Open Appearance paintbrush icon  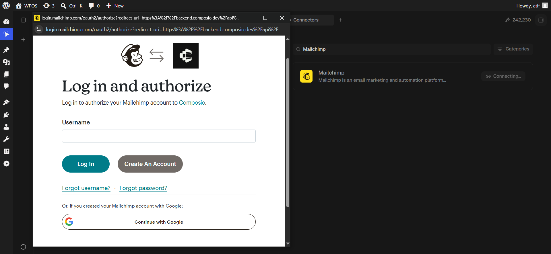coord(6,102)
